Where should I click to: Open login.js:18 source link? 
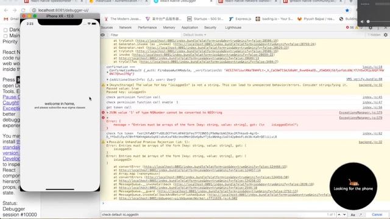click(372, 67)
